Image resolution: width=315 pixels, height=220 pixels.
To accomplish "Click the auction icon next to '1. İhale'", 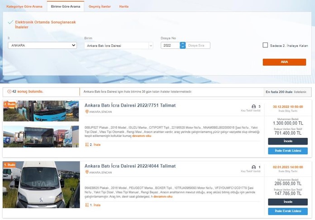I will click(87, 205).
